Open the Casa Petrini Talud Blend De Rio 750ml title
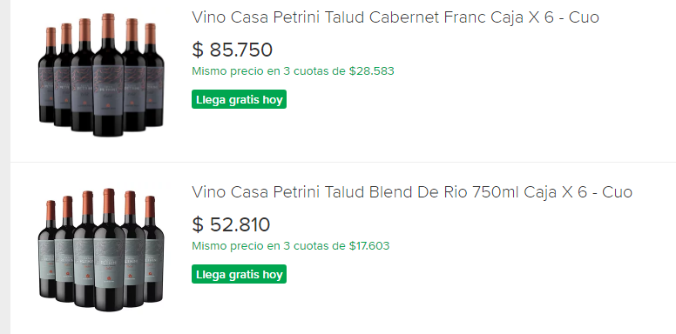 tap(412, 192)
